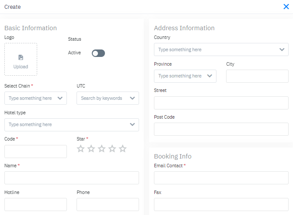Select the Hotline input box

click(35, 204)
